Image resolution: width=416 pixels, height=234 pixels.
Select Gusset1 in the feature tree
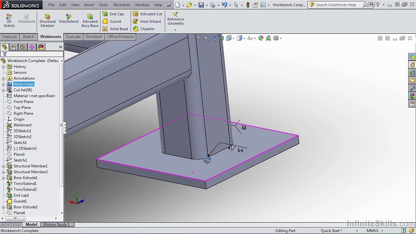20,201
